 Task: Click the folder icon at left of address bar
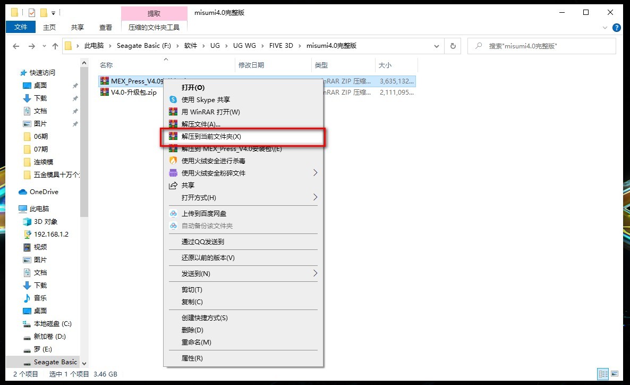(67, 46)
